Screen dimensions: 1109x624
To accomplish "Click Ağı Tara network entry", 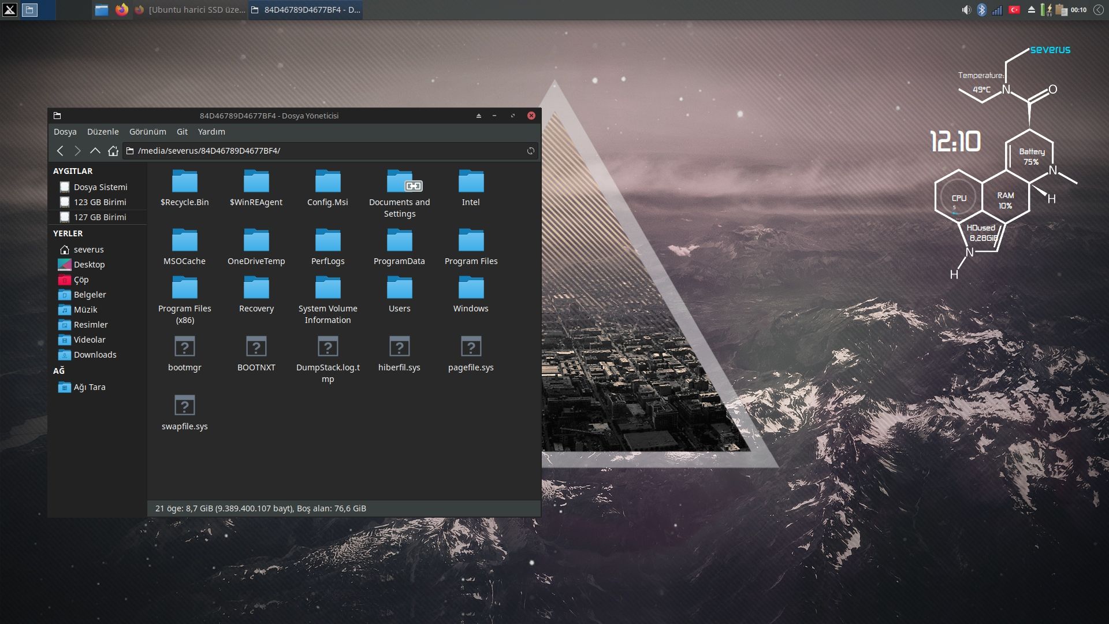I will 89,387.
